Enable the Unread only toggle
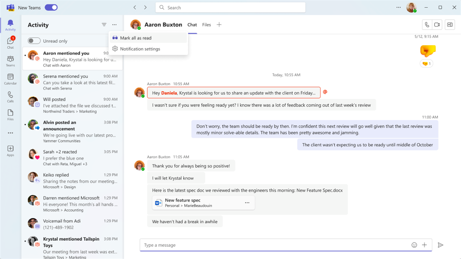The image size is (461, 259). (x=34, y=41)
